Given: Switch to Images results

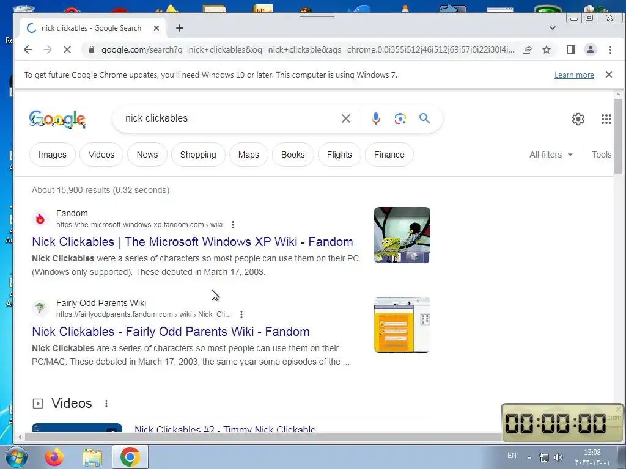Looking at the screenshot, I should (x=53, y=155).
